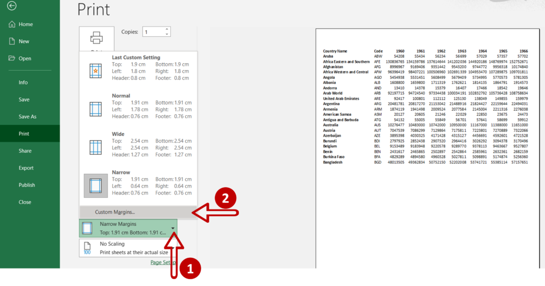Click the Narrow Margins dropdown page icon

pos(87,228)
